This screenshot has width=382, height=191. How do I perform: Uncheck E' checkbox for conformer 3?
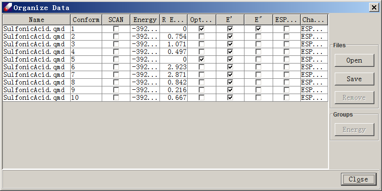(230, 44)
